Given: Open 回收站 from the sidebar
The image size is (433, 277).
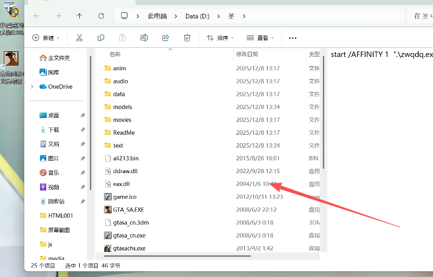Looking at the screenshot, I should (x=56, y=201).
